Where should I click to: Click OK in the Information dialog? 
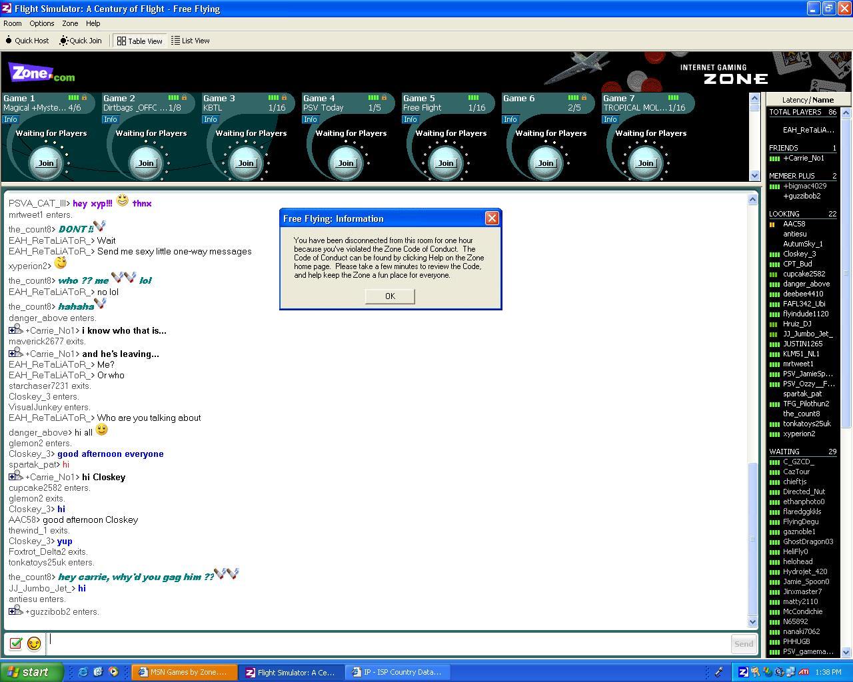click(390, 296)
